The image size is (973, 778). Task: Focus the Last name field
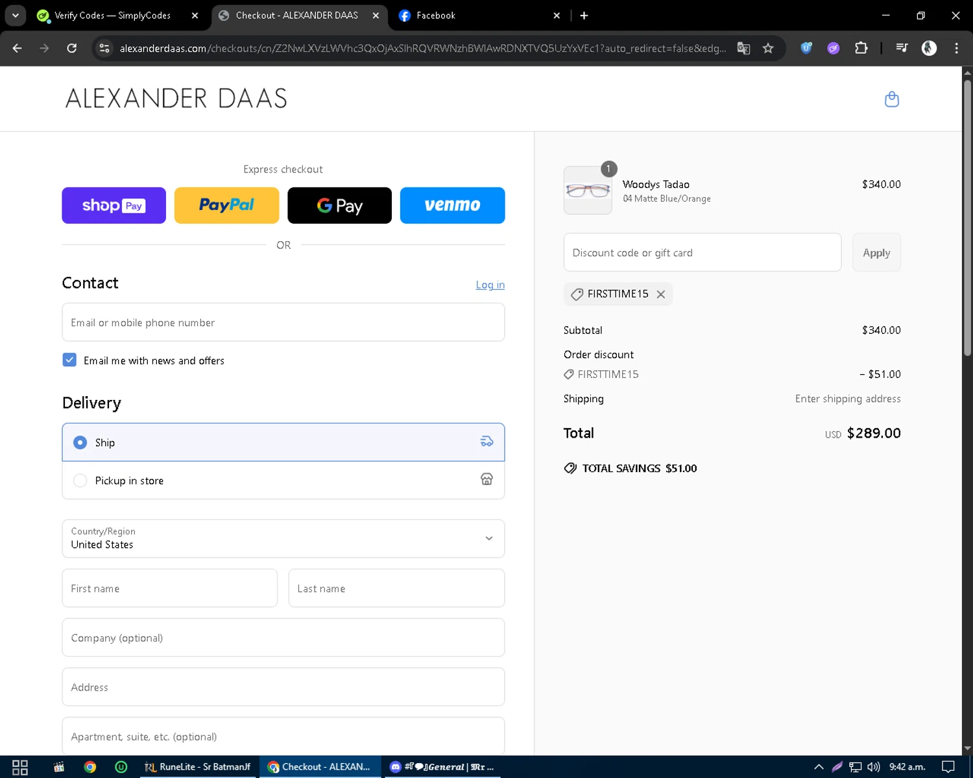tap(396, 588)
